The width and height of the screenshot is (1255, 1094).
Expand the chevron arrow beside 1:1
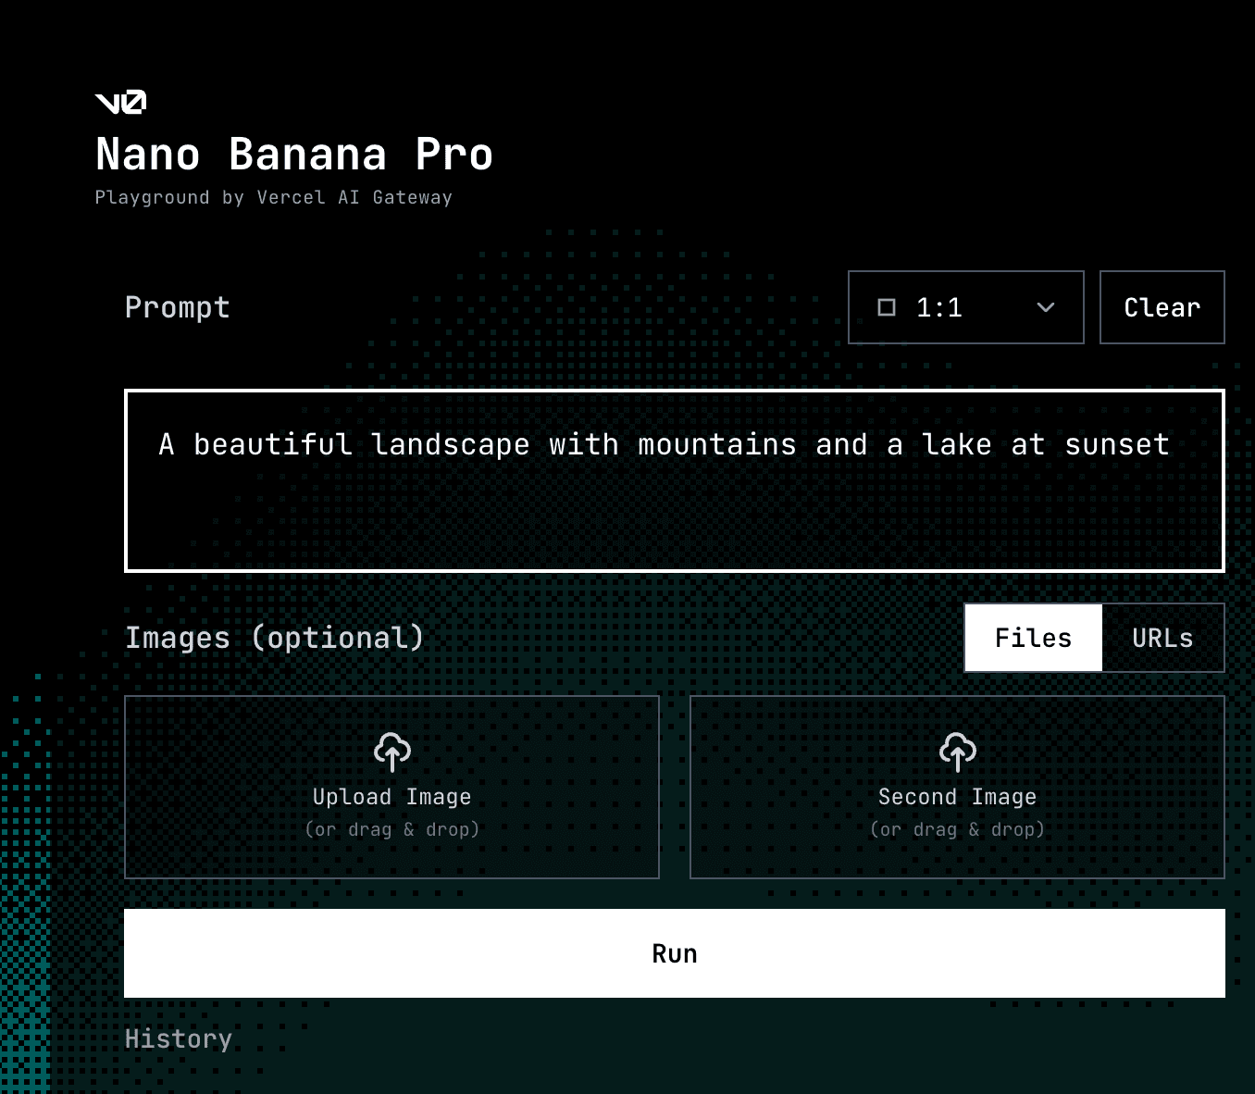coord(1046,307)
